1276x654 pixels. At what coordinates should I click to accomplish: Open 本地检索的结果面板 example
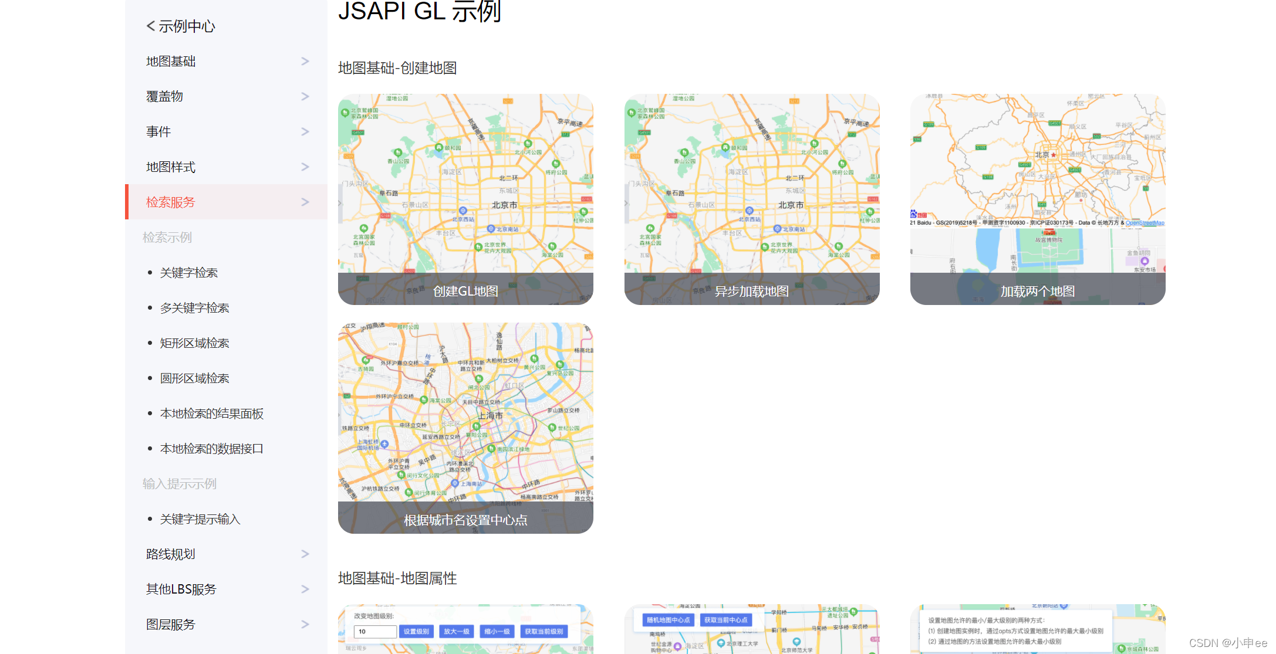tap(211, 414)
